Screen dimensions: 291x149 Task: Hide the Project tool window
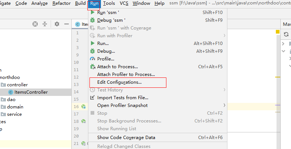(x=67, y=24)
